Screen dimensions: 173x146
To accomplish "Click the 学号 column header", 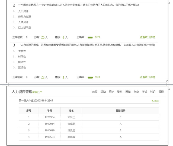I will (x=50, y=111).
